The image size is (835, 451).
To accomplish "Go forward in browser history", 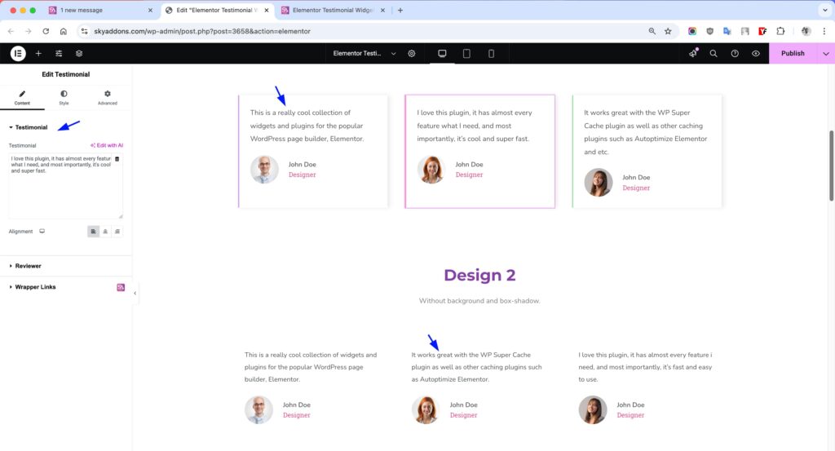I will [x=29, y=32].
